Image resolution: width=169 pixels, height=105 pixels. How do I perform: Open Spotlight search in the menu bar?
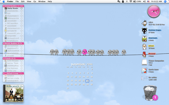[165, 1]
